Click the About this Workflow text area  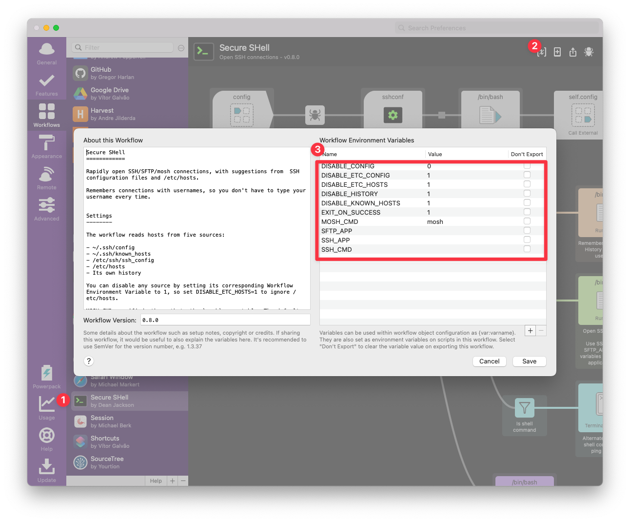click(x=197, y=228)
